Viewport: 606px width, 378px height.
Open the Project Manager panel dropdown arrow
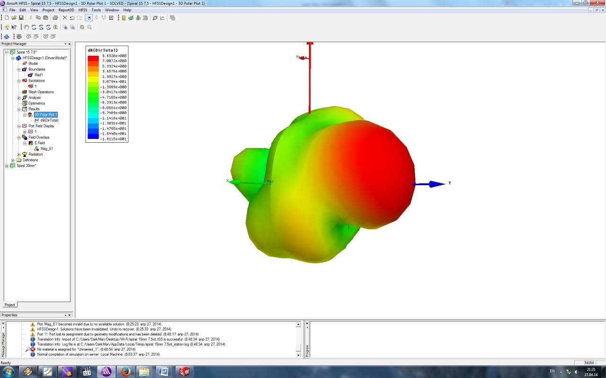[x=65, y=44]
